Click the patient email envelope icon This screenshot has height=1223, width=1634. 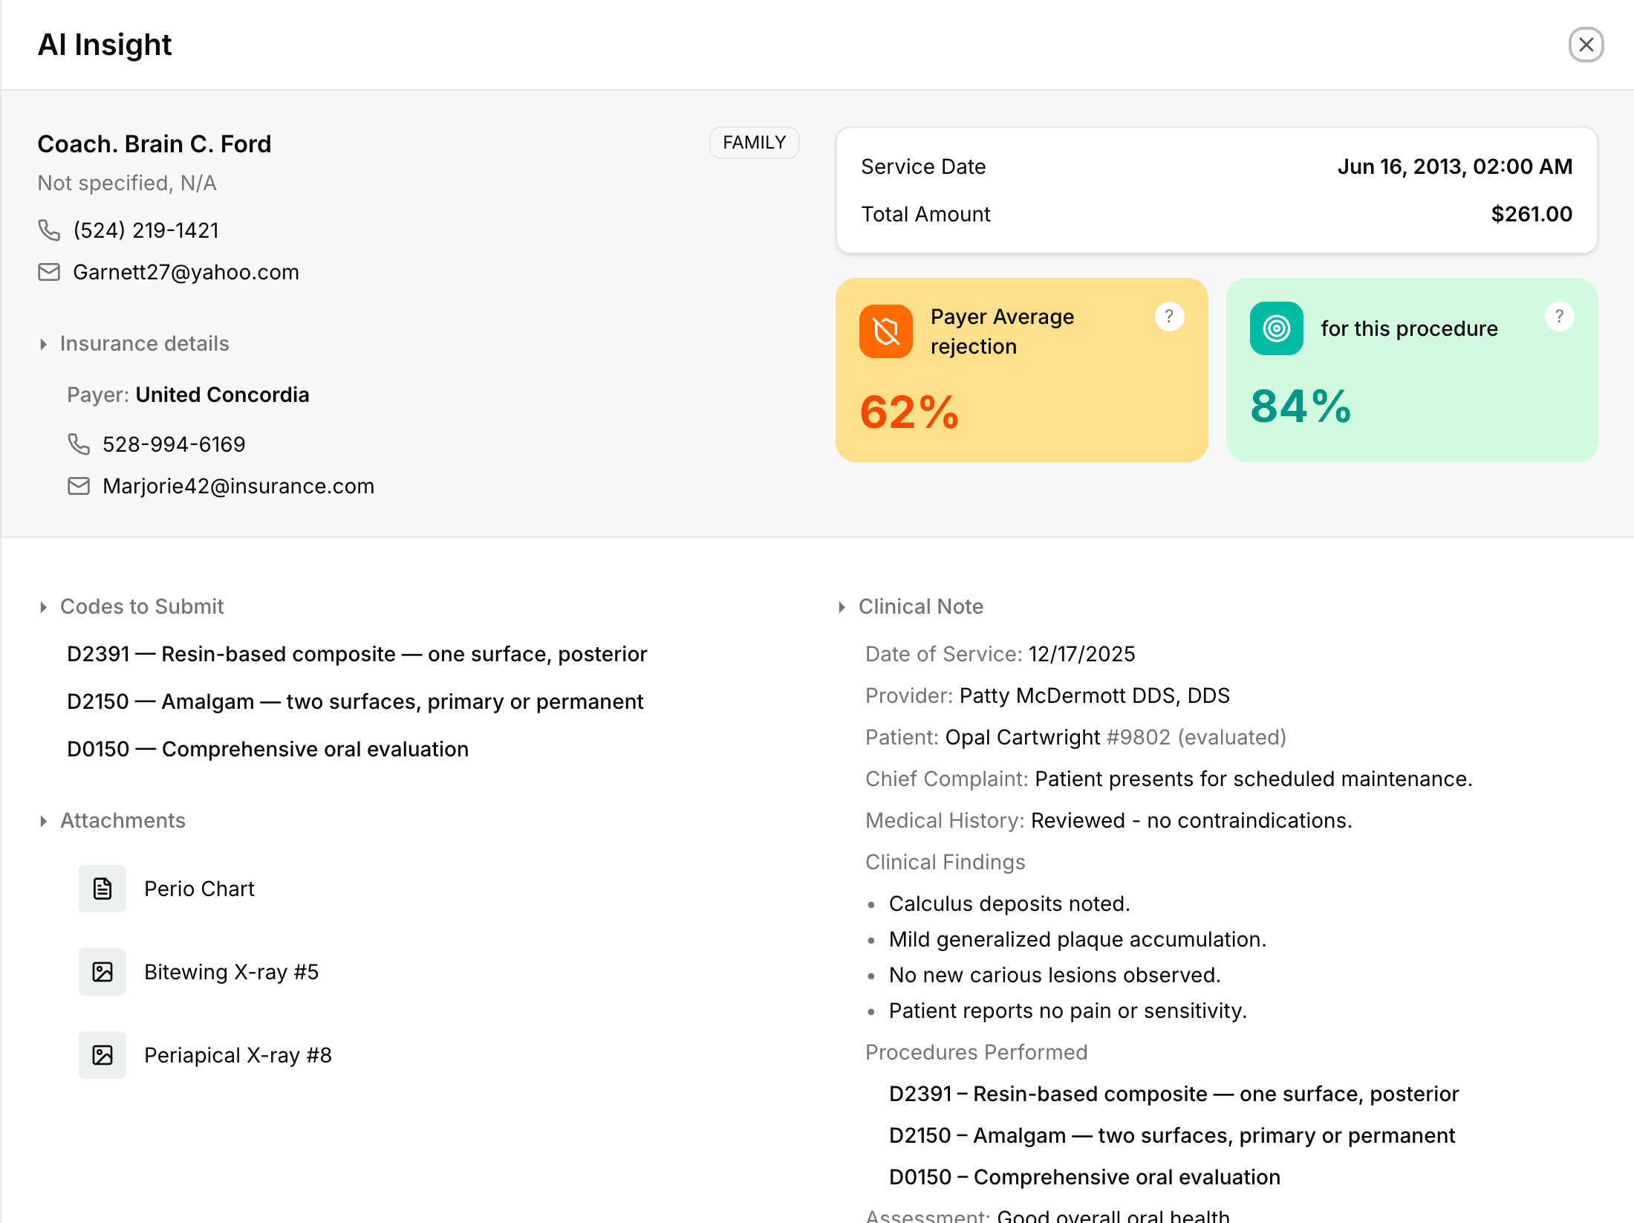49,272
